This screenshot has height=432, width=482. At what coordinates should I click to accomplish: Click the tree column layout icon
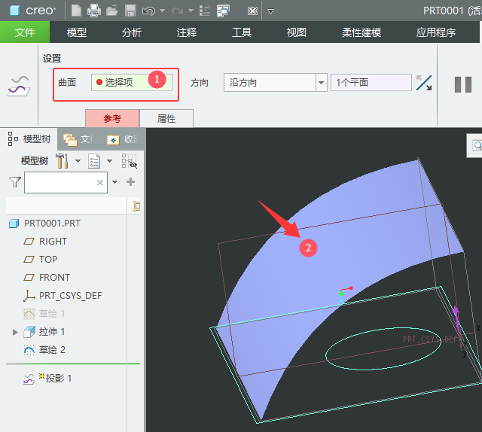pos(136,206)
